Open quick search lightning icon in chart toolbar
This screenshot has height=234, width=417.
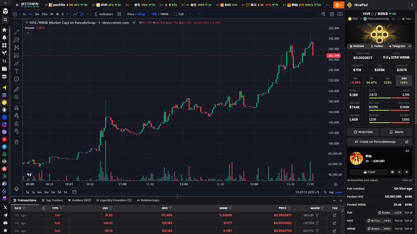pyautogui.click(x=323, y=14)
